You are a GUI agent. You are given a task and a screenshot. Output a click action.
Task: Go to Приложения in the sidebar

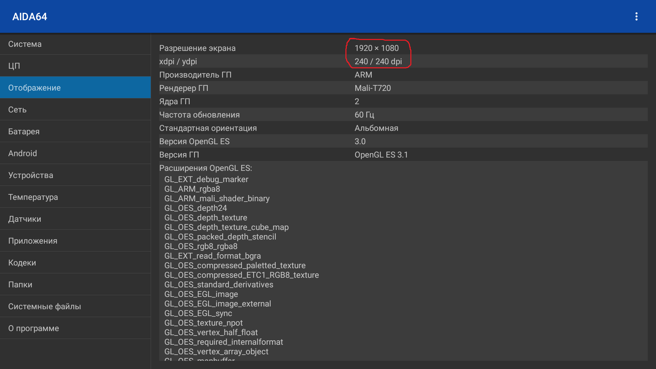pyautogui.click(x=75, y=241)
